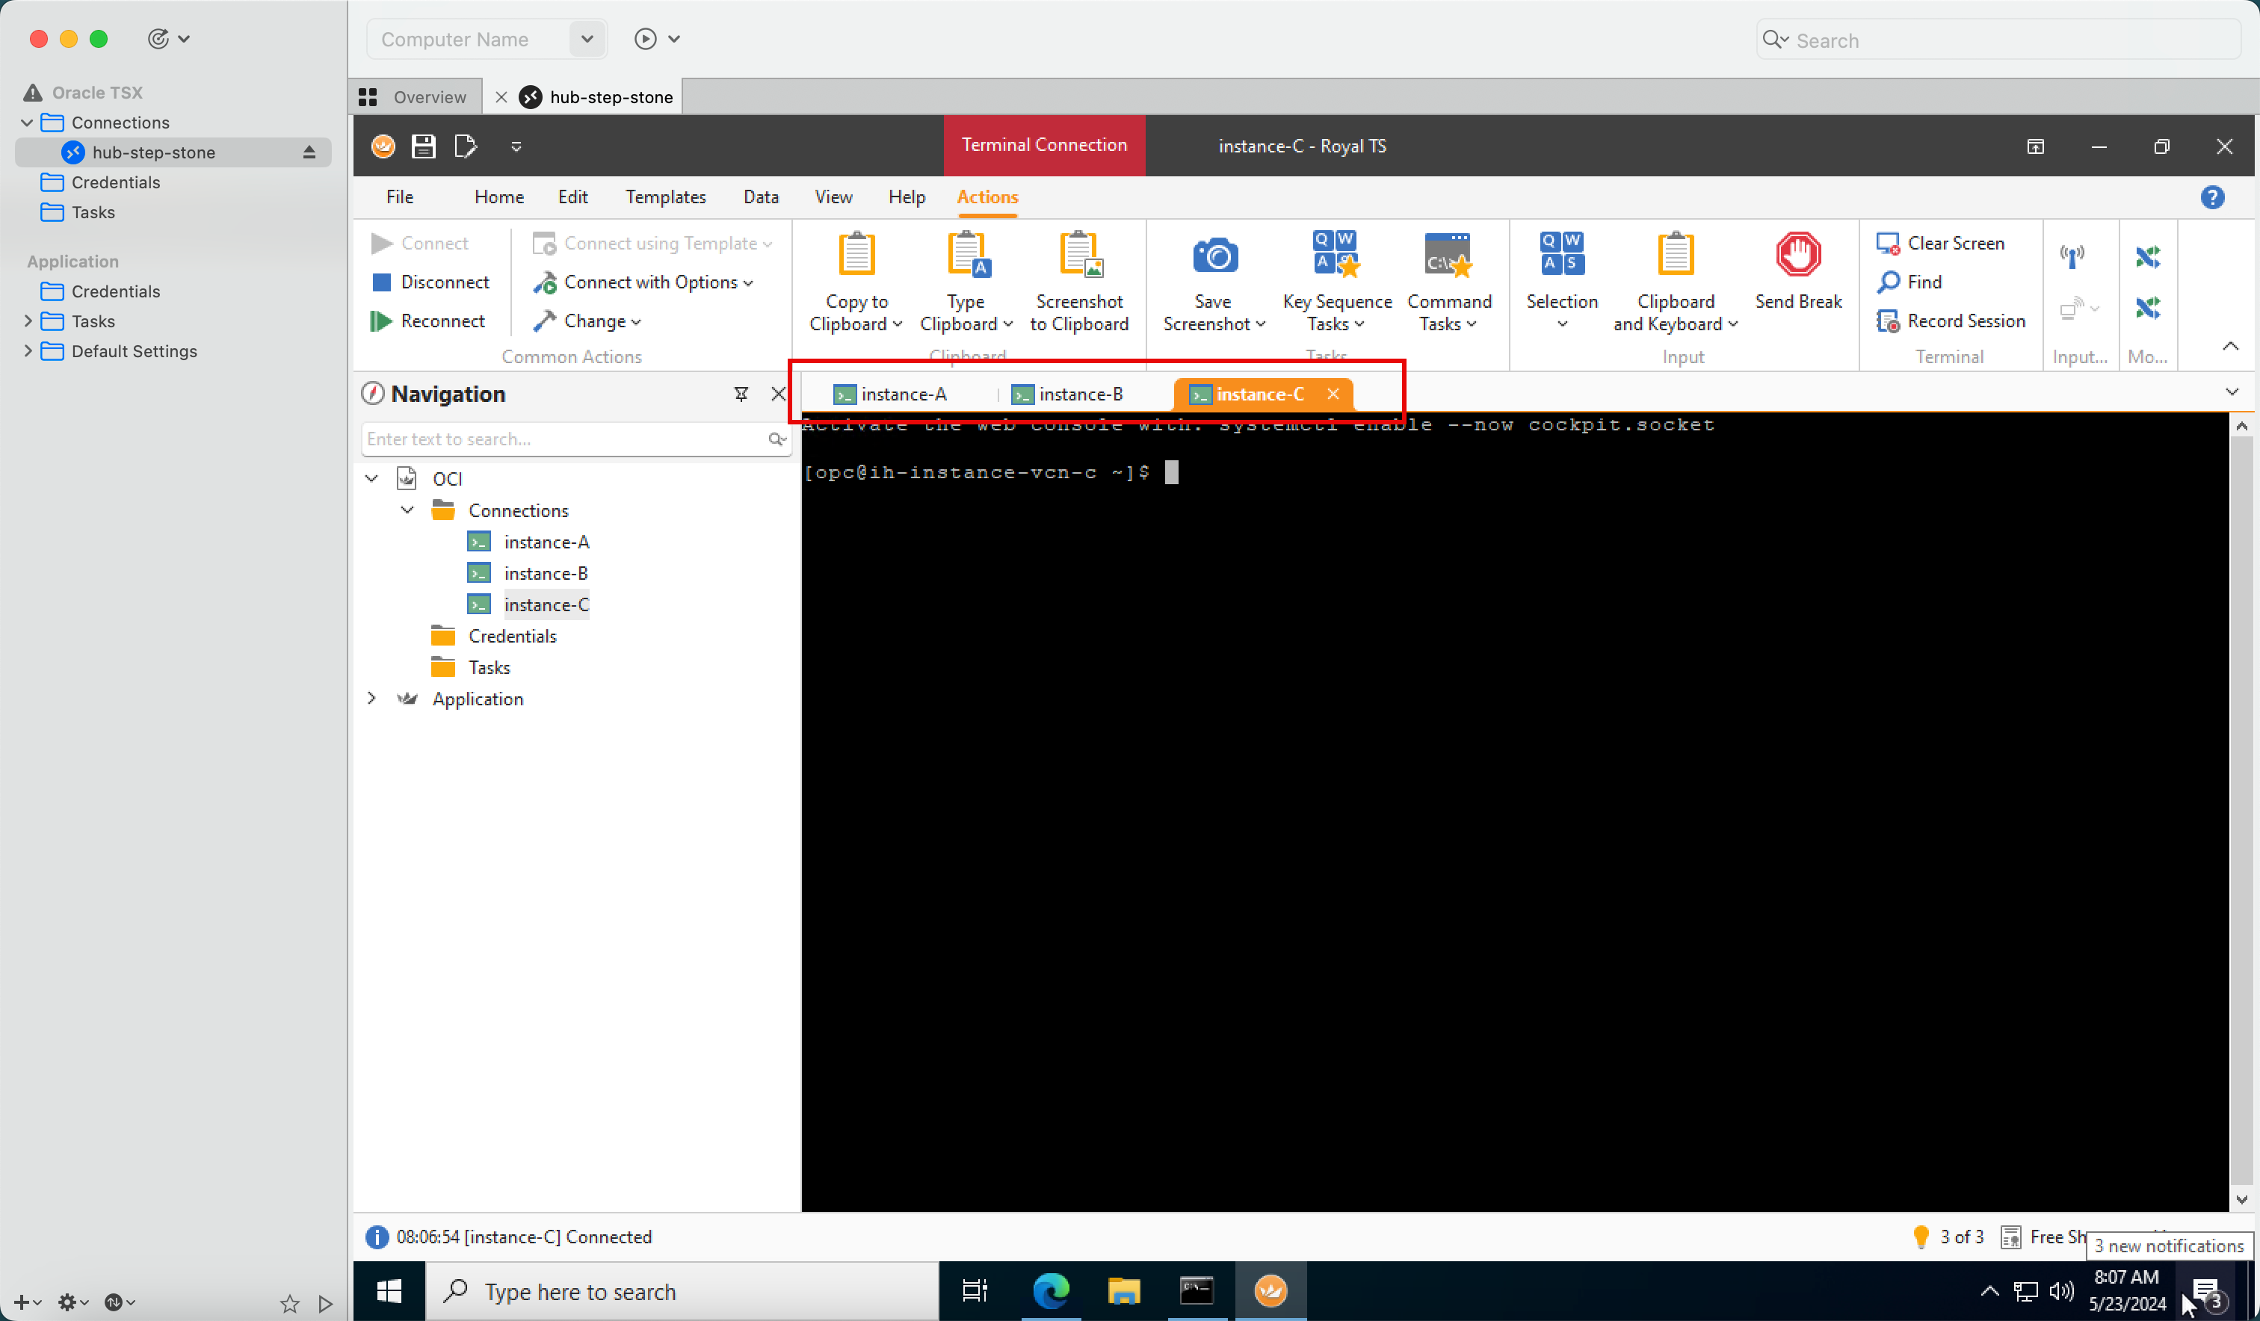Expand the Application section in navigation
Image resolution: width=2260 pixels, height=1321 pixels.
371,699
